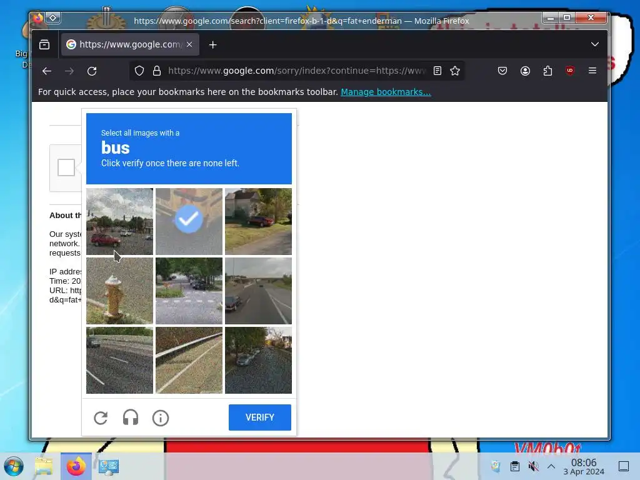This screenshot has height=480, width=640.
Task: Open tracking protection shield icon
Action: (139, 71)
